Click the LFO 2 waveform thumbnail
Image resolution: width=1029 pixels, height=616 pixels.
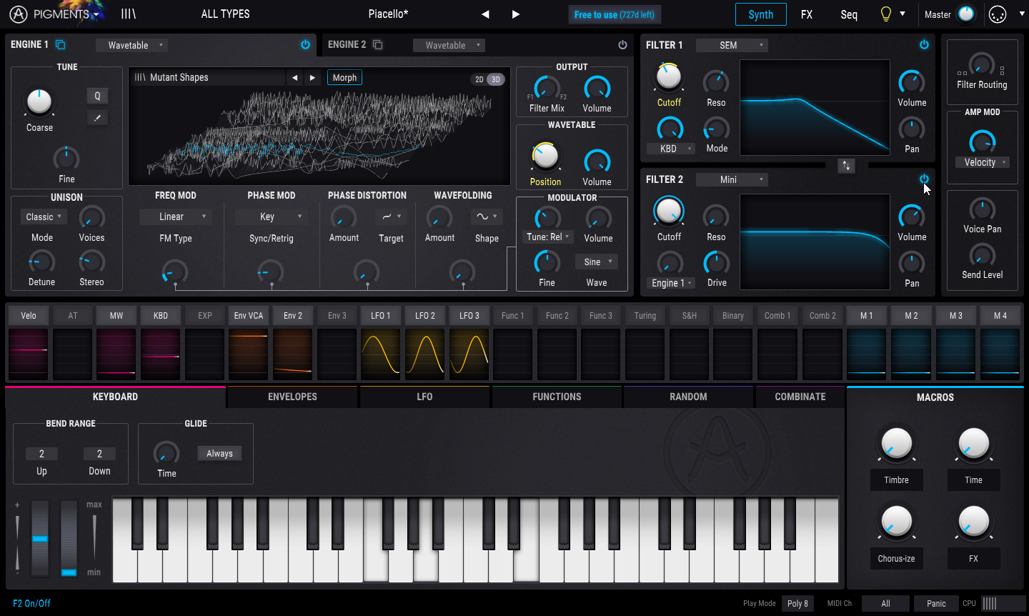point(425,353)
